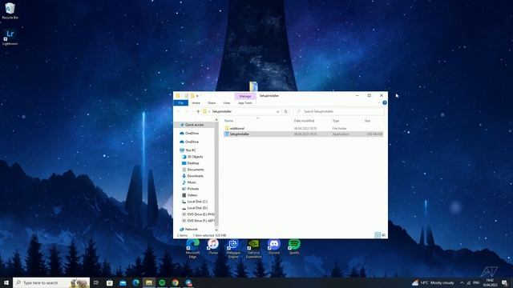Sort files by the Name column

(228, 121)
